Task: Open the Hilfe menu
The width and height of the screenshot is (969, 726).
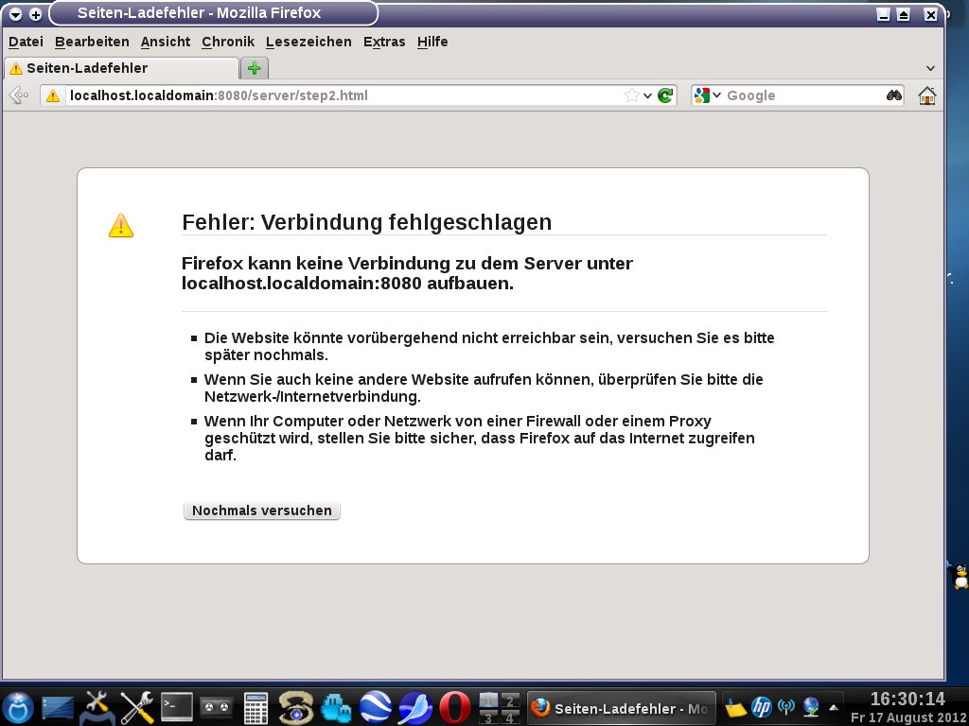Action: (x=432, y=42)
